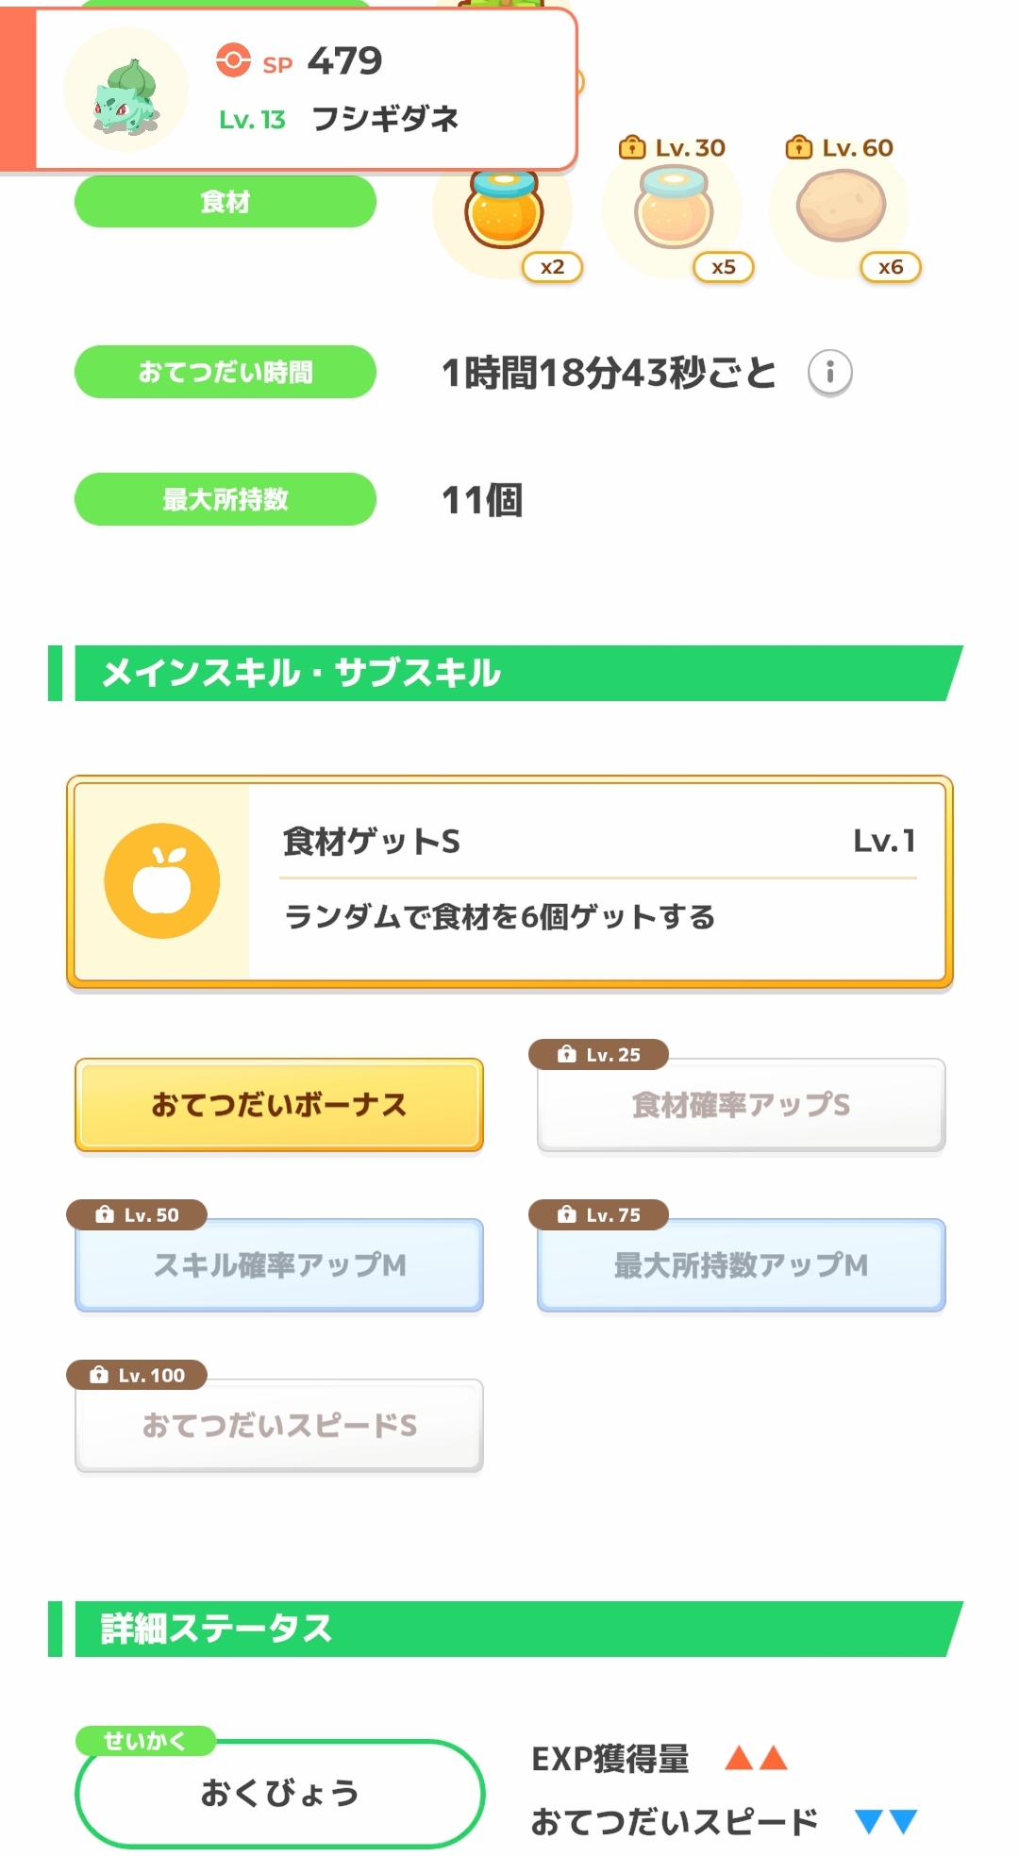The height and width of the screenshot is (1856, 1019).
Task: Tap the メインスキル・サブスキル section header
Action: coord(509,673)
